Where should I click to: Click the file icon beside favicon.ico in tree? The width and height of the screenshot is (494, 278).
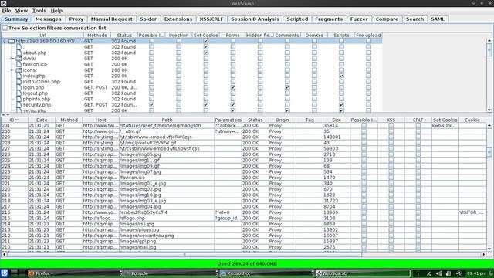pos(19,64)
